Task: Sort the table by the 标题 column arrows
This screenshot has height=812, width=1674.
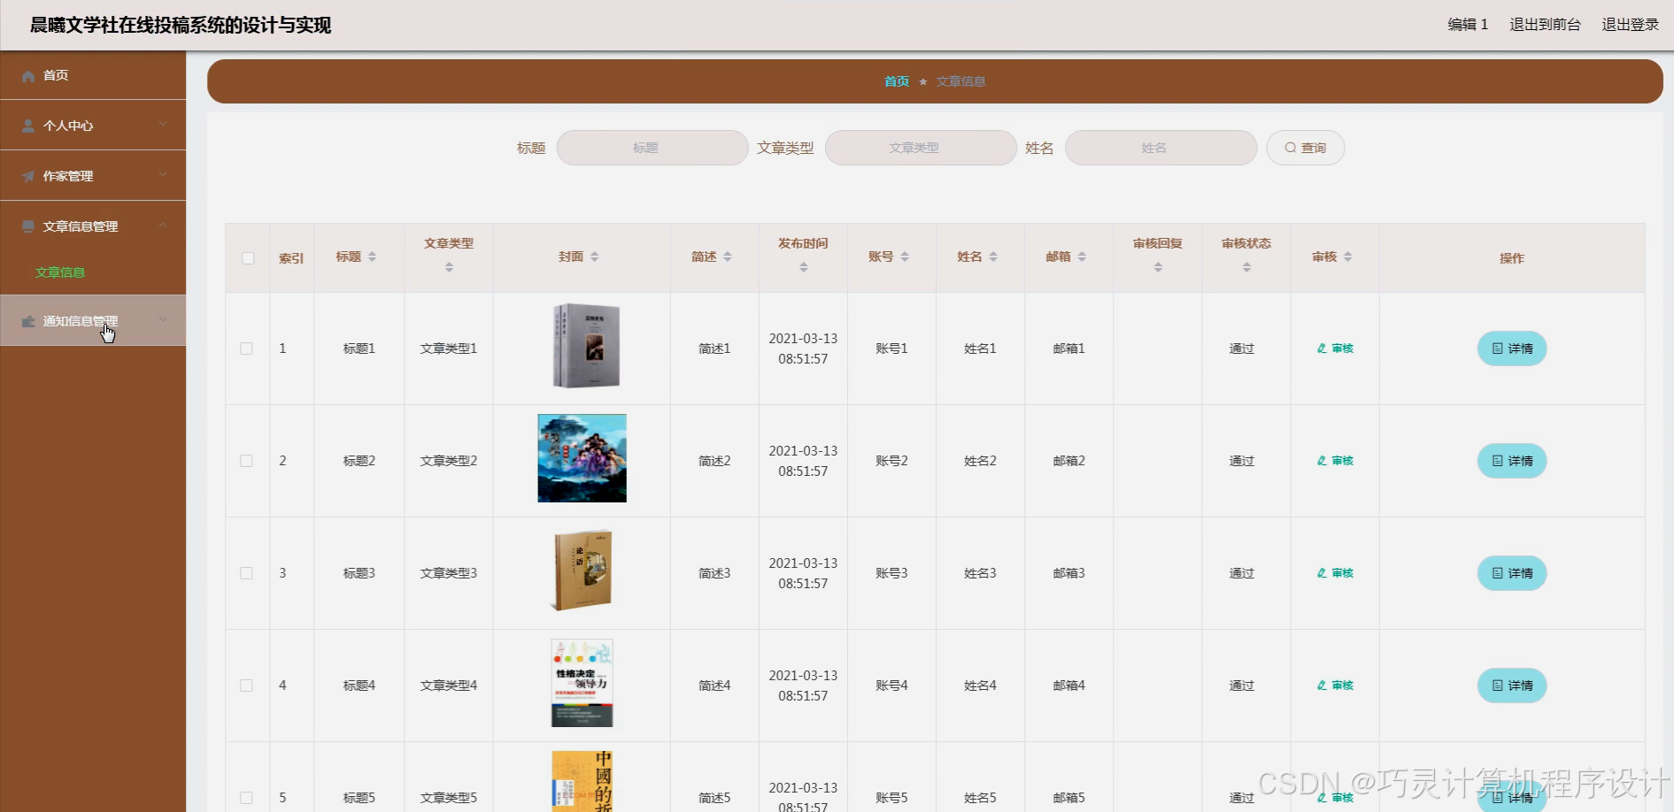Action: pos(373,257)
